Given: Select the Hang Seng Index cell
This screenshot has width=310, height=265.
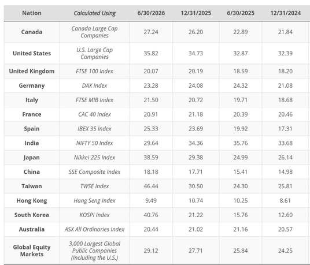Looking at the screenshot, I should [x=94, y=201].
